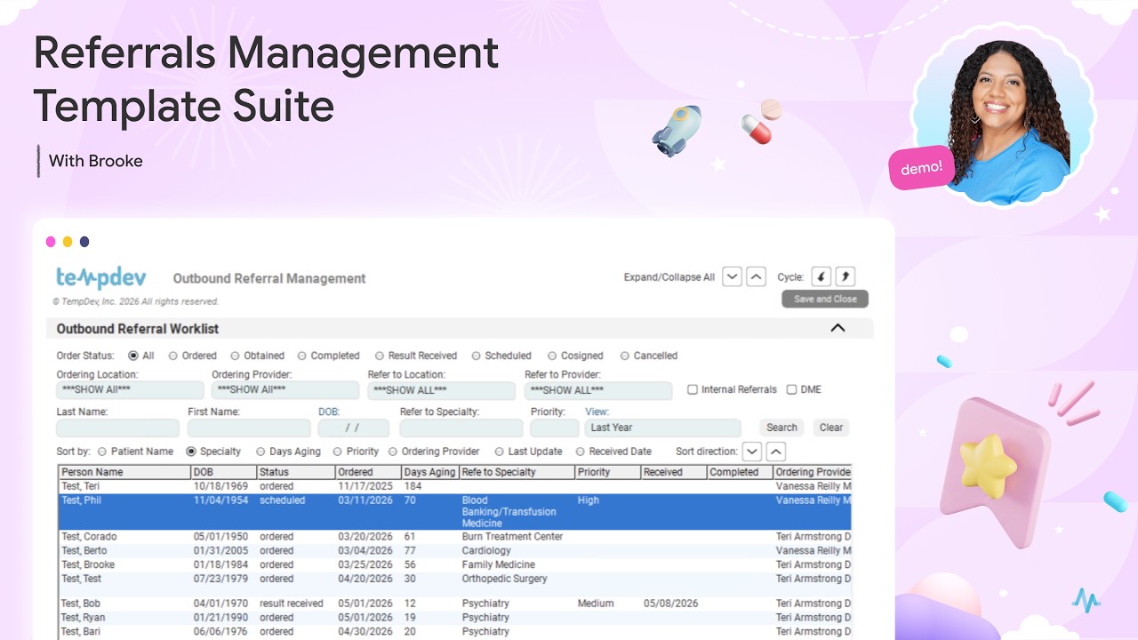Click the Clear button

pyautogui.click(x=831, y=428)
